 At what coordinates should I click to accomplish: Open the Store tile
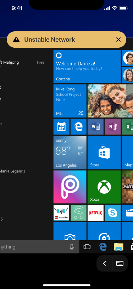pyautogui.click(x=104, y=153)
